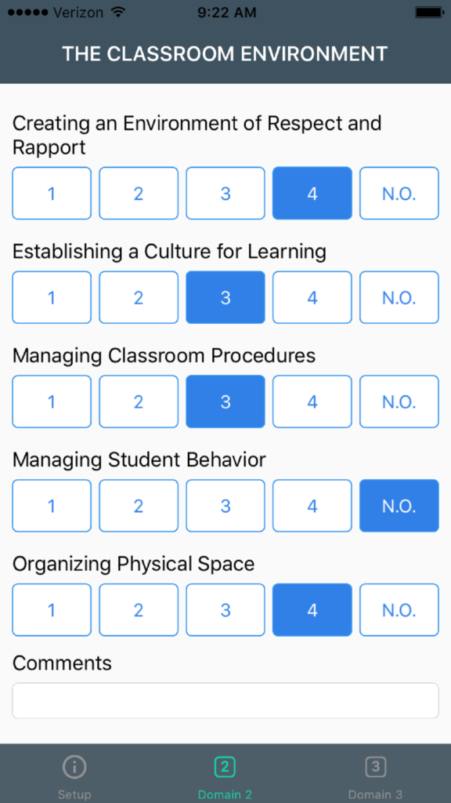451x803 pixels.
Task: Tap the Wi-Fi icon in status bar
Action: tap(118, 12)
